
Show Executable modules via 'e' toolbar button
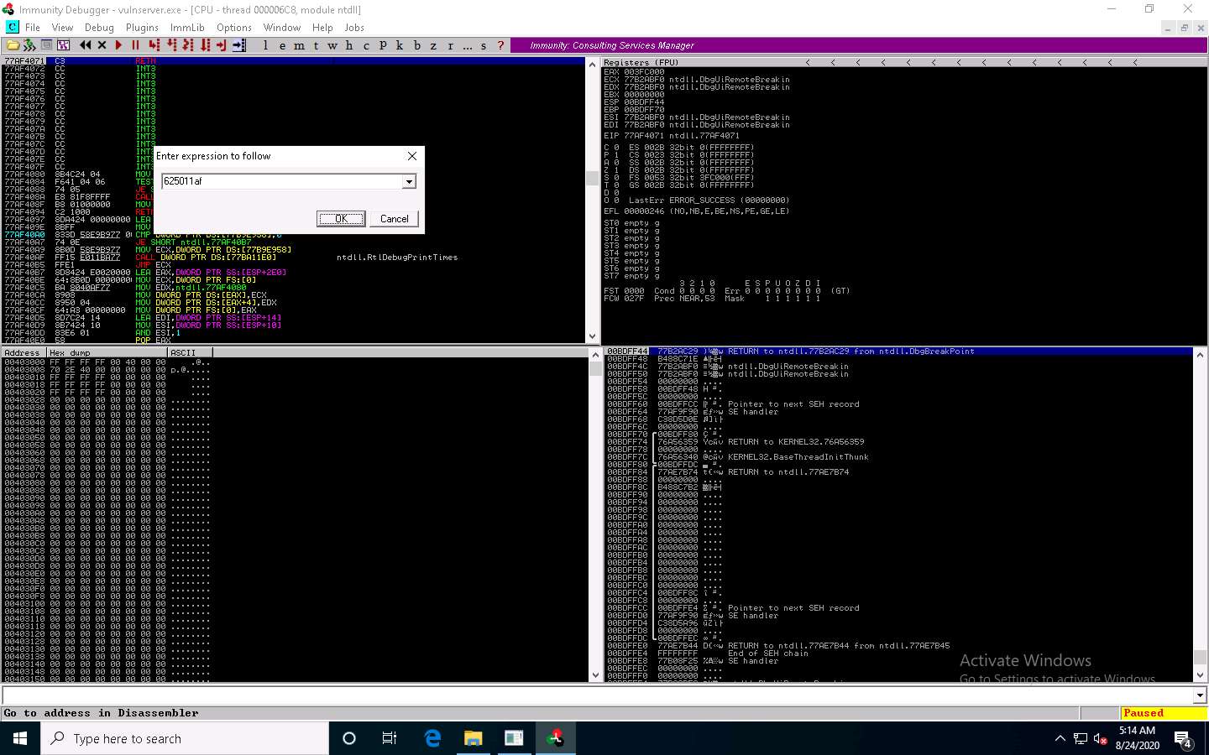(x=282, y=45)
